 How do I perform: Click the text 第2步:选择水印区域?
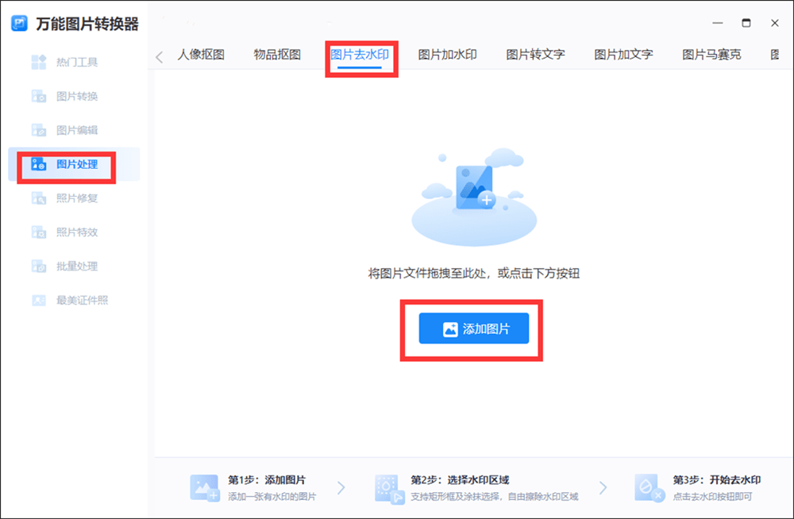tap(460, 480)
